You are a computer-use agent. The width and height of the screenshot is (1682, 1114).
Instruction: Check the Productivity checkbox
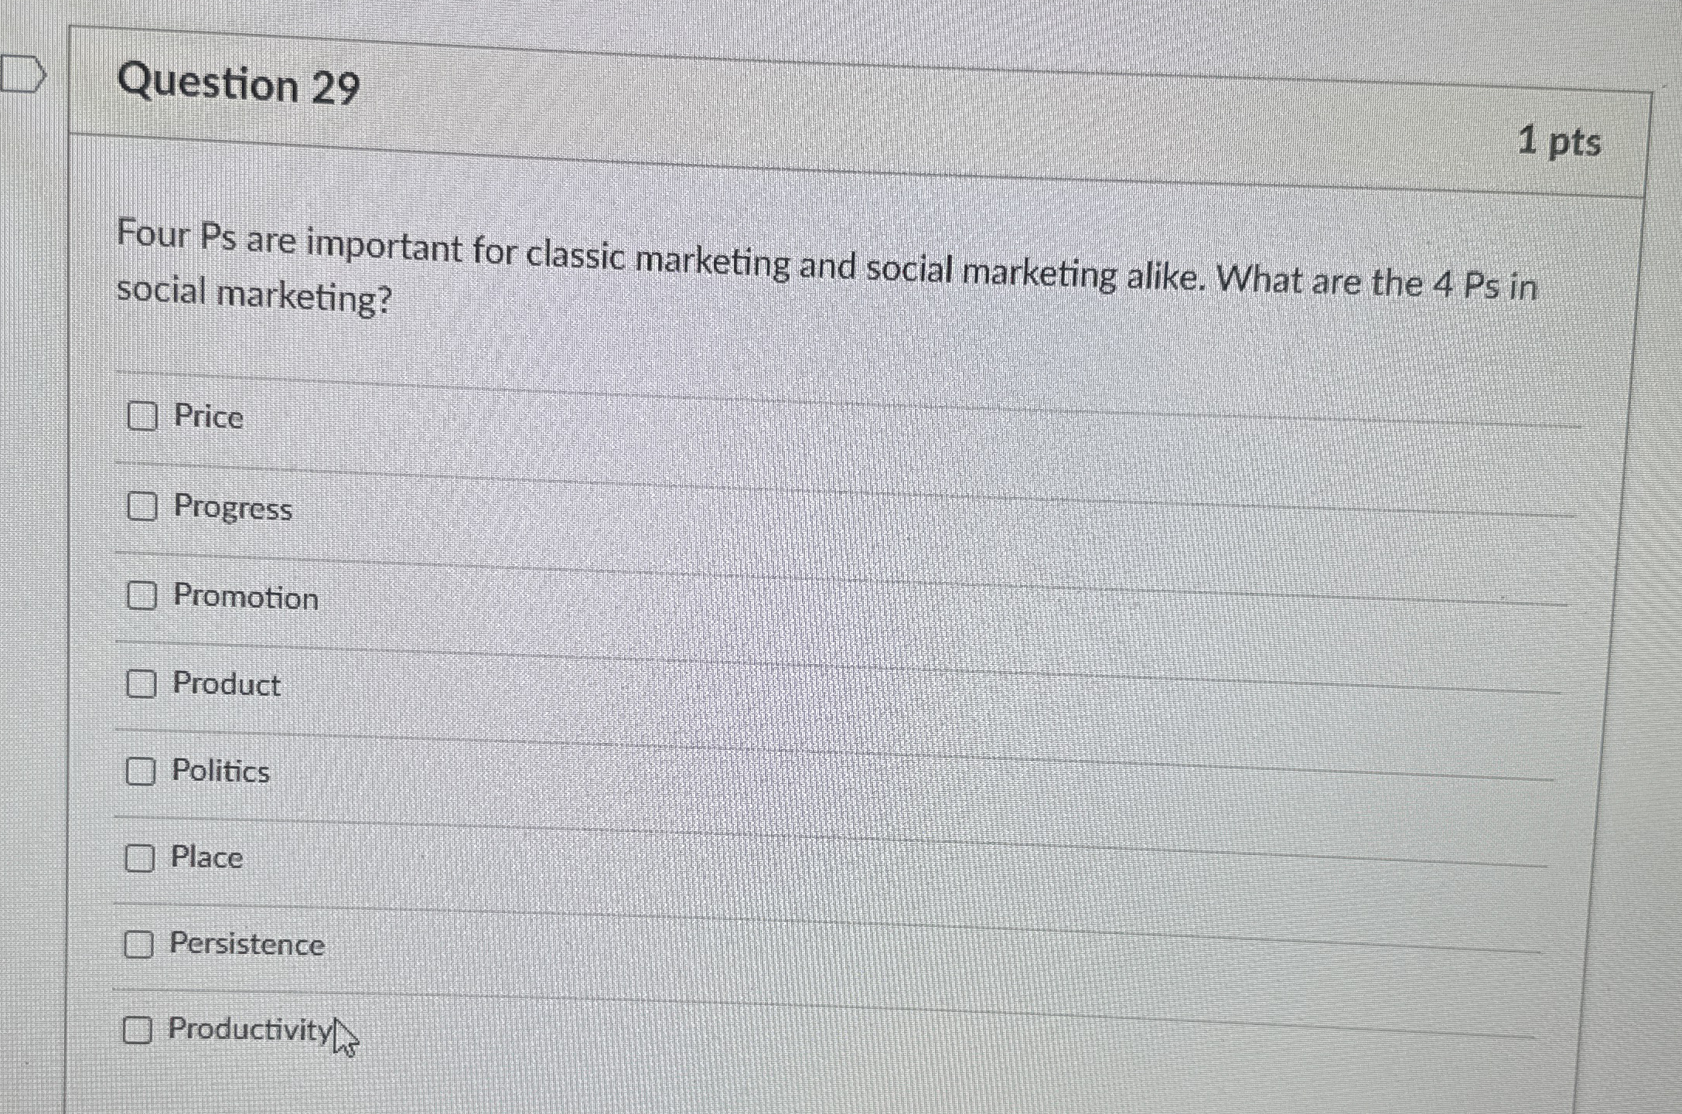pyautogui.click(x=140, y=1031)
